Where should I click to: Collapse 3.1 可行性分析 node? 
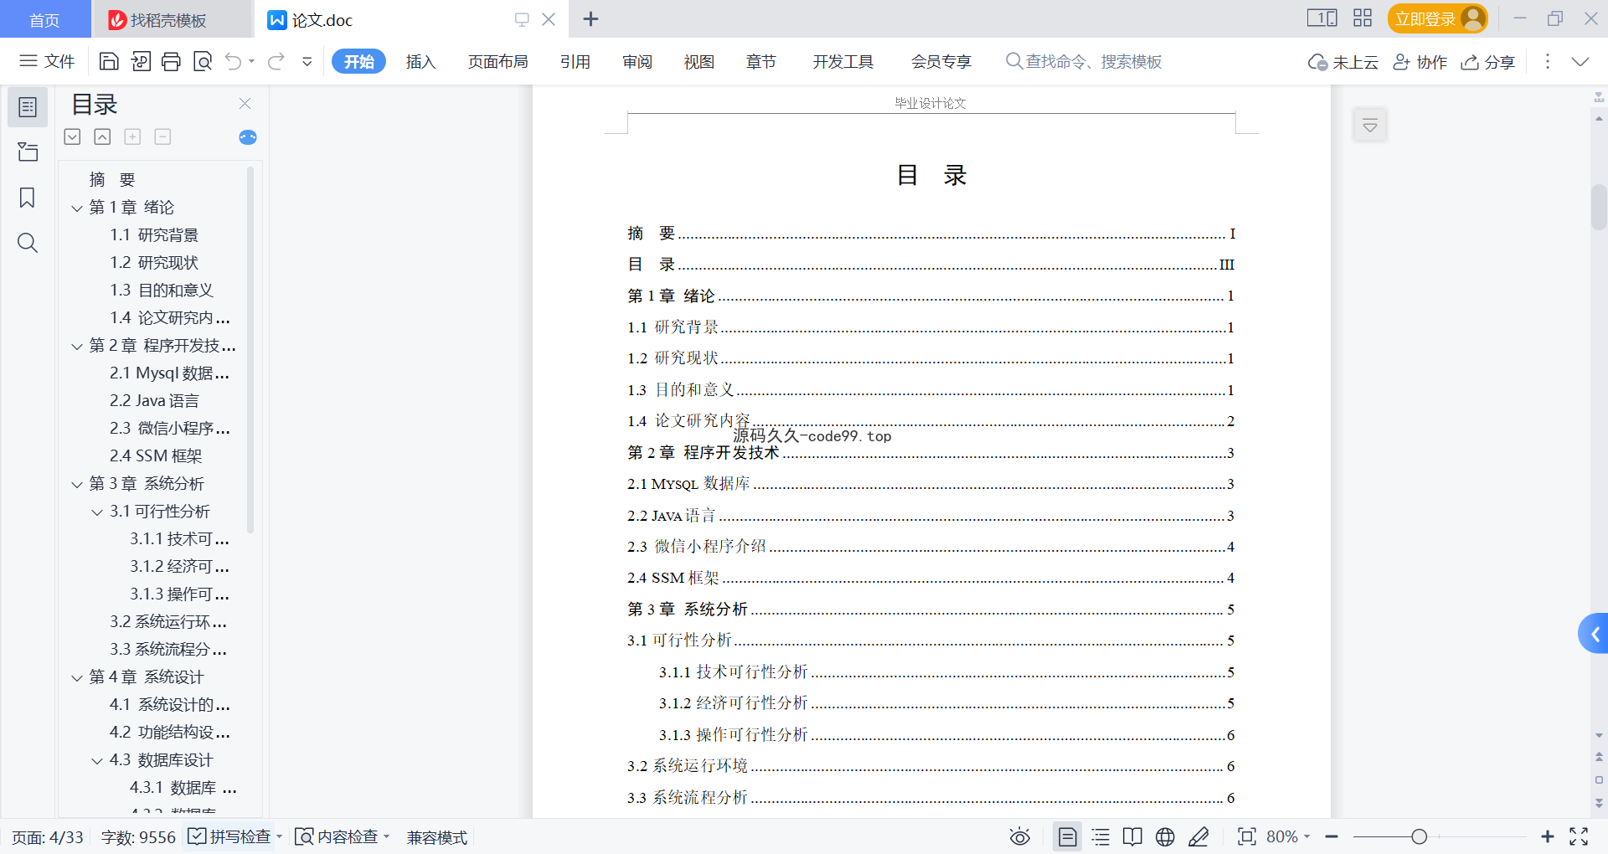tap(97, 512)
